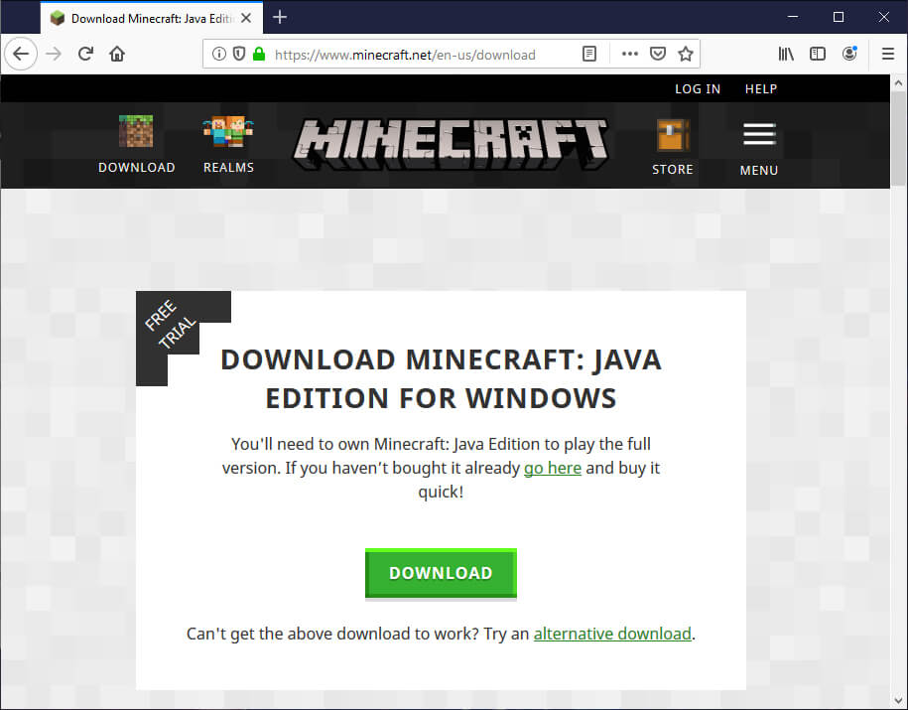Click LOG IN in the top bar
Viewport: 908px width, 710px height.
click(x=698, y=88)
